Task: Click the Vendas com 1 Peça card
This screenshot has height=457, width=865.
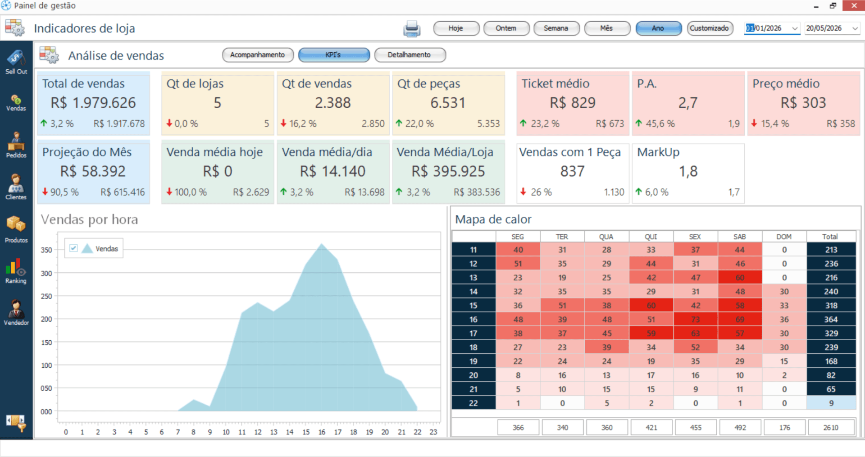Action: (x=573, y=173)
